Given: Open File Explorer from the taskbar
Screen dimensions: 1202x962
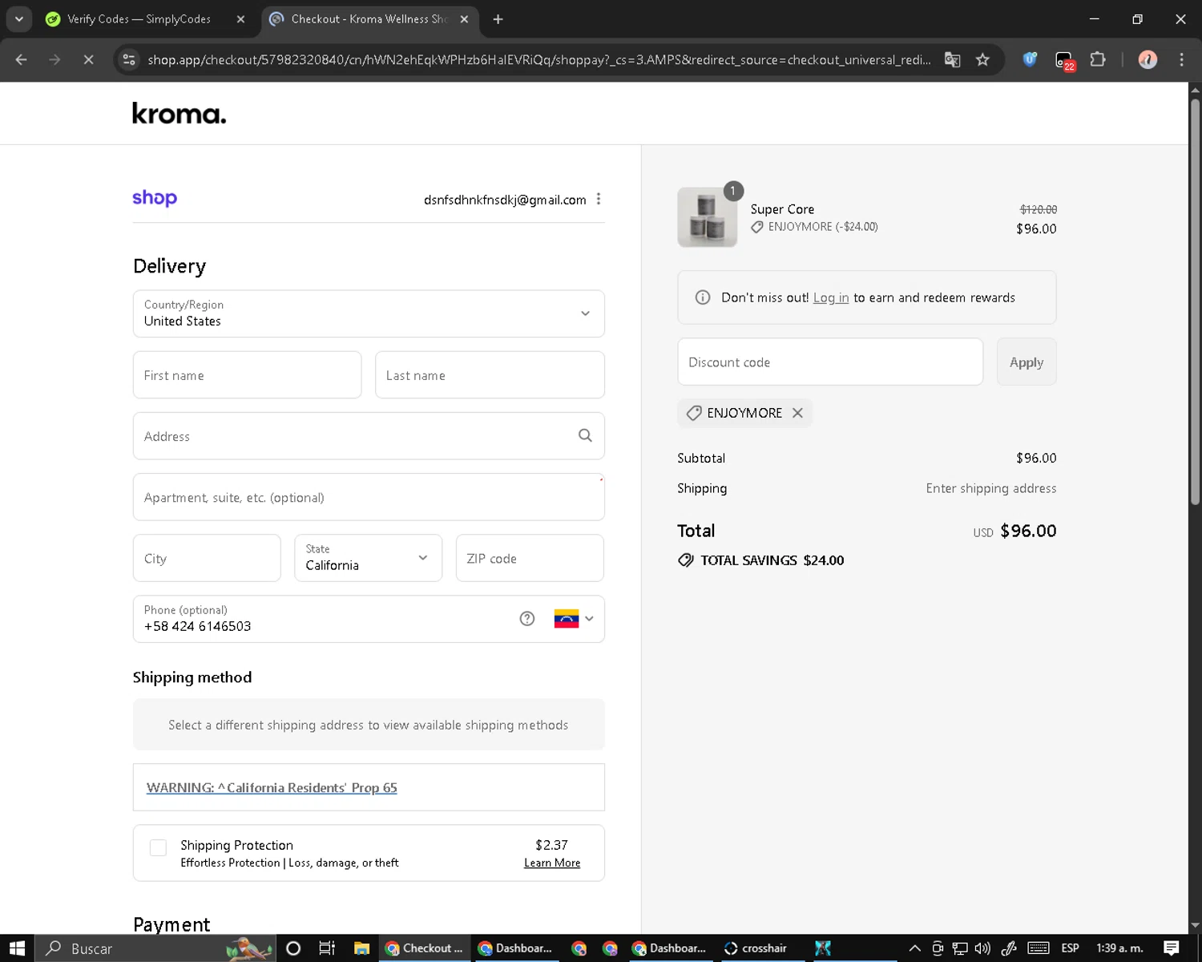Looking at the screenshot, I should [361, 948].
